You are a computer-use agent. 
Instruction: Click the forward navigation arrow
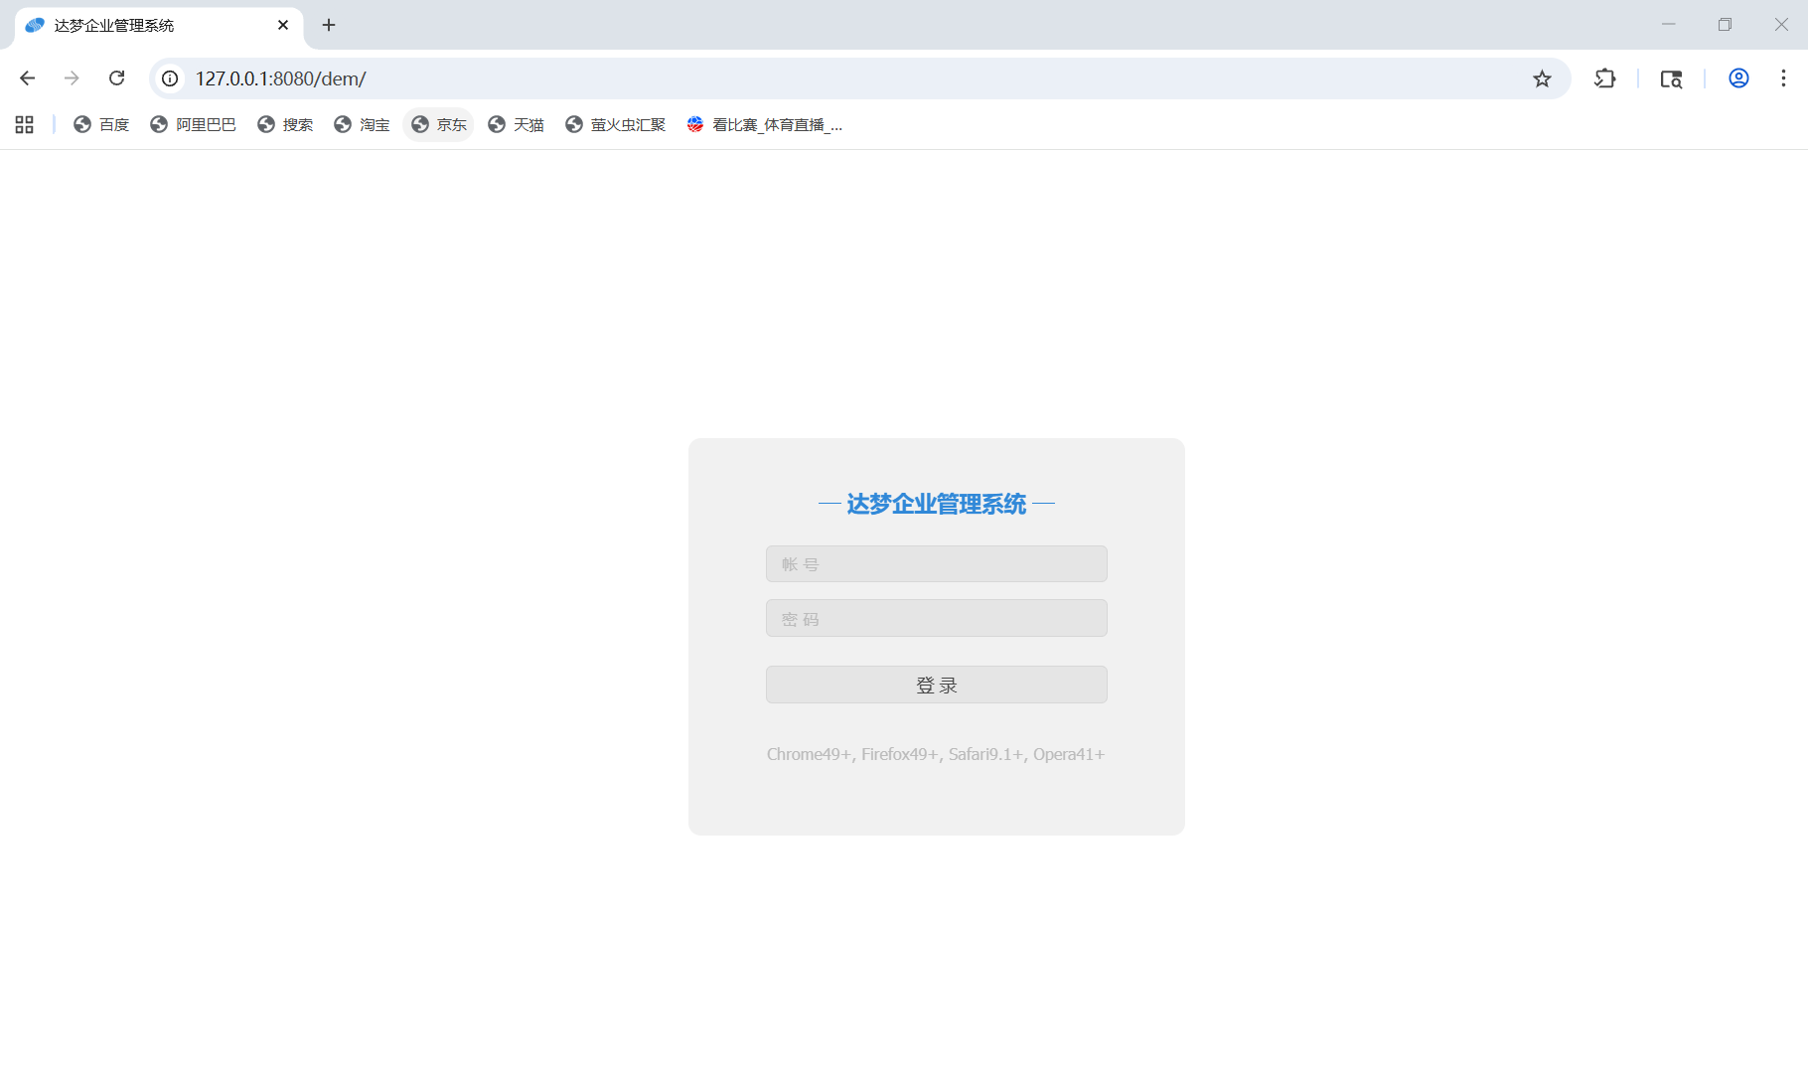click(x=72, y=78)
